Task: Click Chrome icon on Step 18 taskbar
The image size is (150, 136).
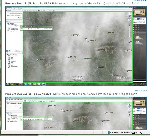Action: point(12,84)
